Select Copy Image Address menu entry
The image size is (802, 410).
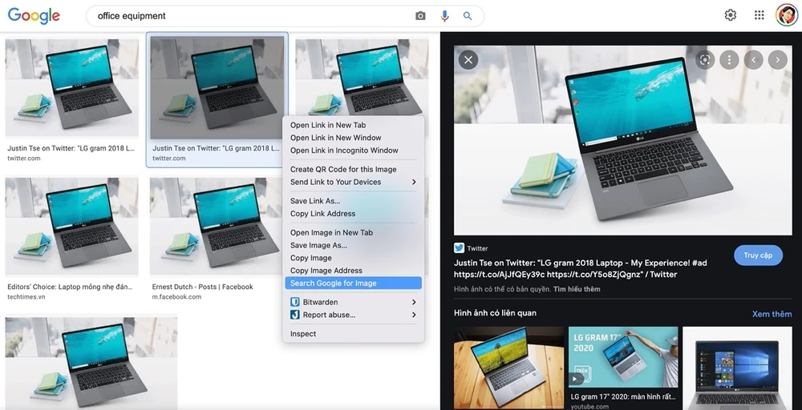tap(326, 271)
